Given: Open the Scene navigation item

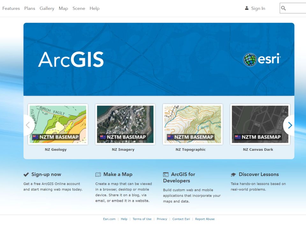Looking at the screenshot, I should point(79,8).
